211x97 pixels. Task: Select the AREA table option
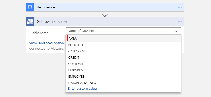pyautogui.click(x=123, y=38)
